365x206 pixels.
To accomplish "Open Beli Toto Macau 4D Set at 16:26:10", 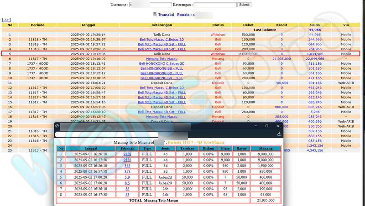I will pyautogui.click(x=162, y=112).
